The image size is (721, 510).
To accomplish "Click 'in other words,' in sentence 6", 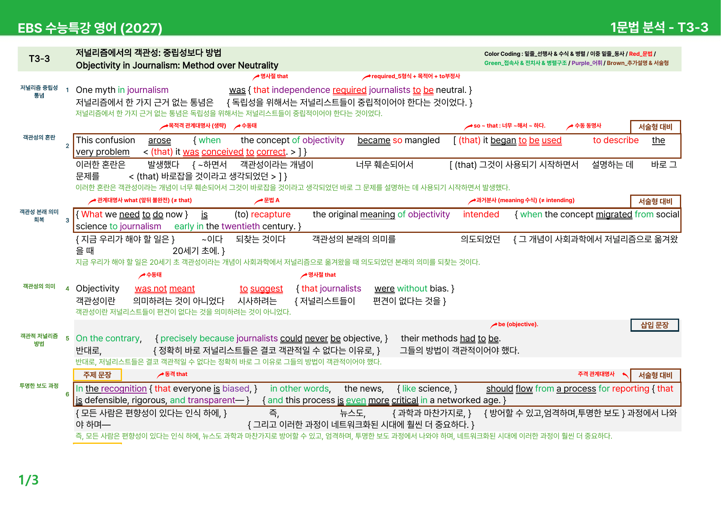I will (x=300, y=389).
